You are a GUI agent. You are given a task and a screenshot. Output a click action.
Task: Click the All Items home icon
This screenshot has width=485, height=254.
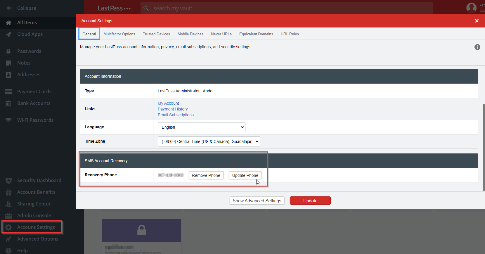8,23
